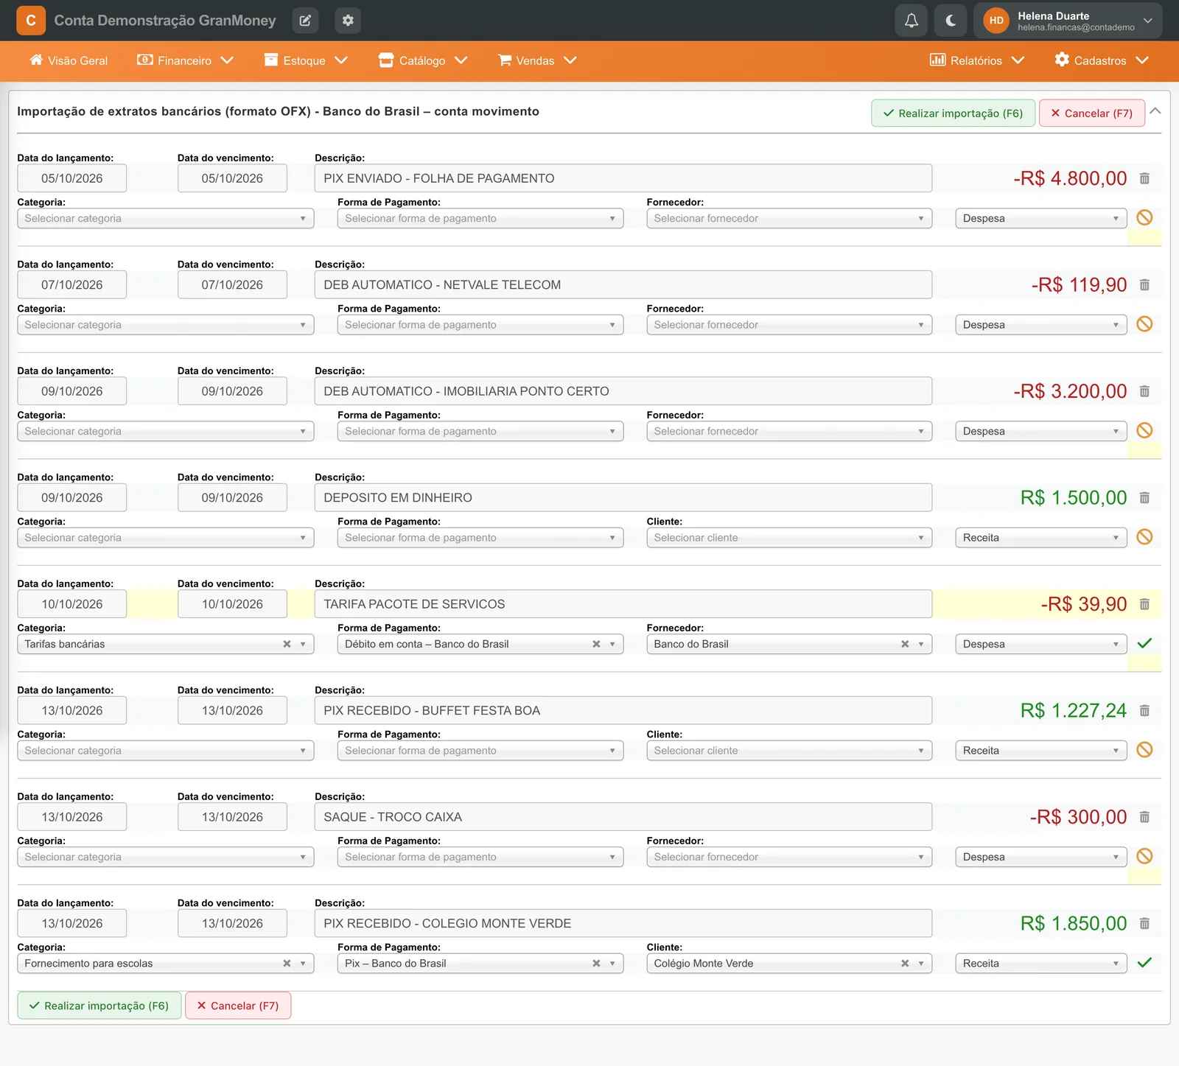1179x1066 pixels.
Task: Delete the COLEGIO MONTE VERDE entry
Action: click(1144, 924)
